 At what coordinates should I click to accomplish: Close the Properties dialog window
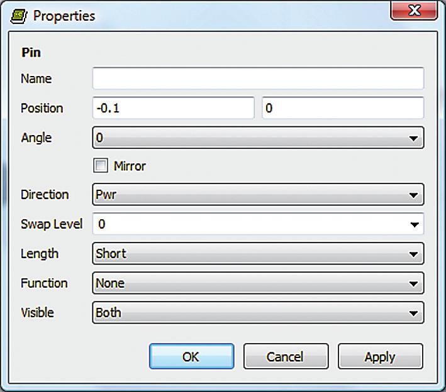point(414,12)
